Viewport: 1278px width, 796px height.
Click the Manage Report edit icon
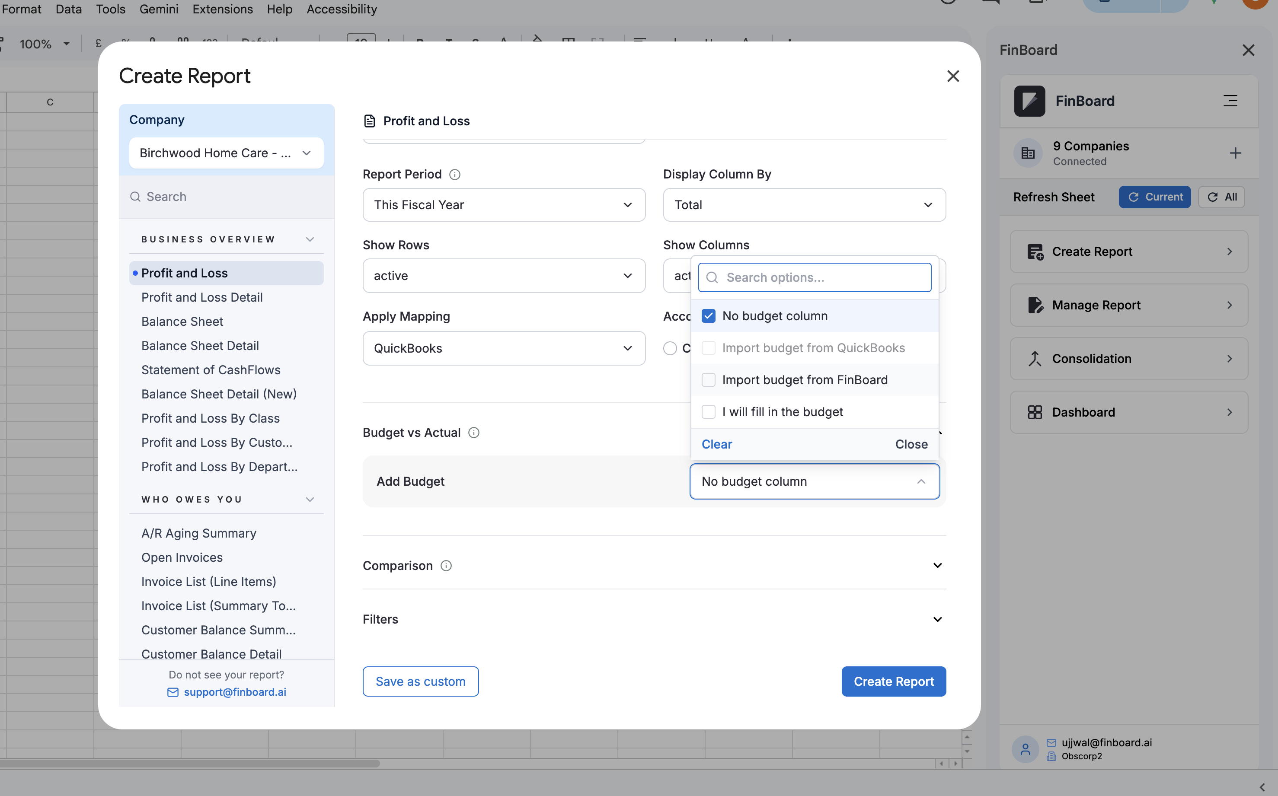tap(1035, 306)
